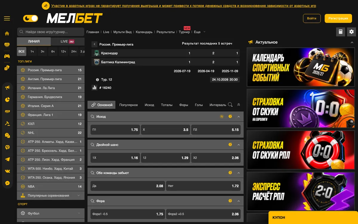Collapse all markets with double chevron

pyautogui.click(x=239, y=105)
